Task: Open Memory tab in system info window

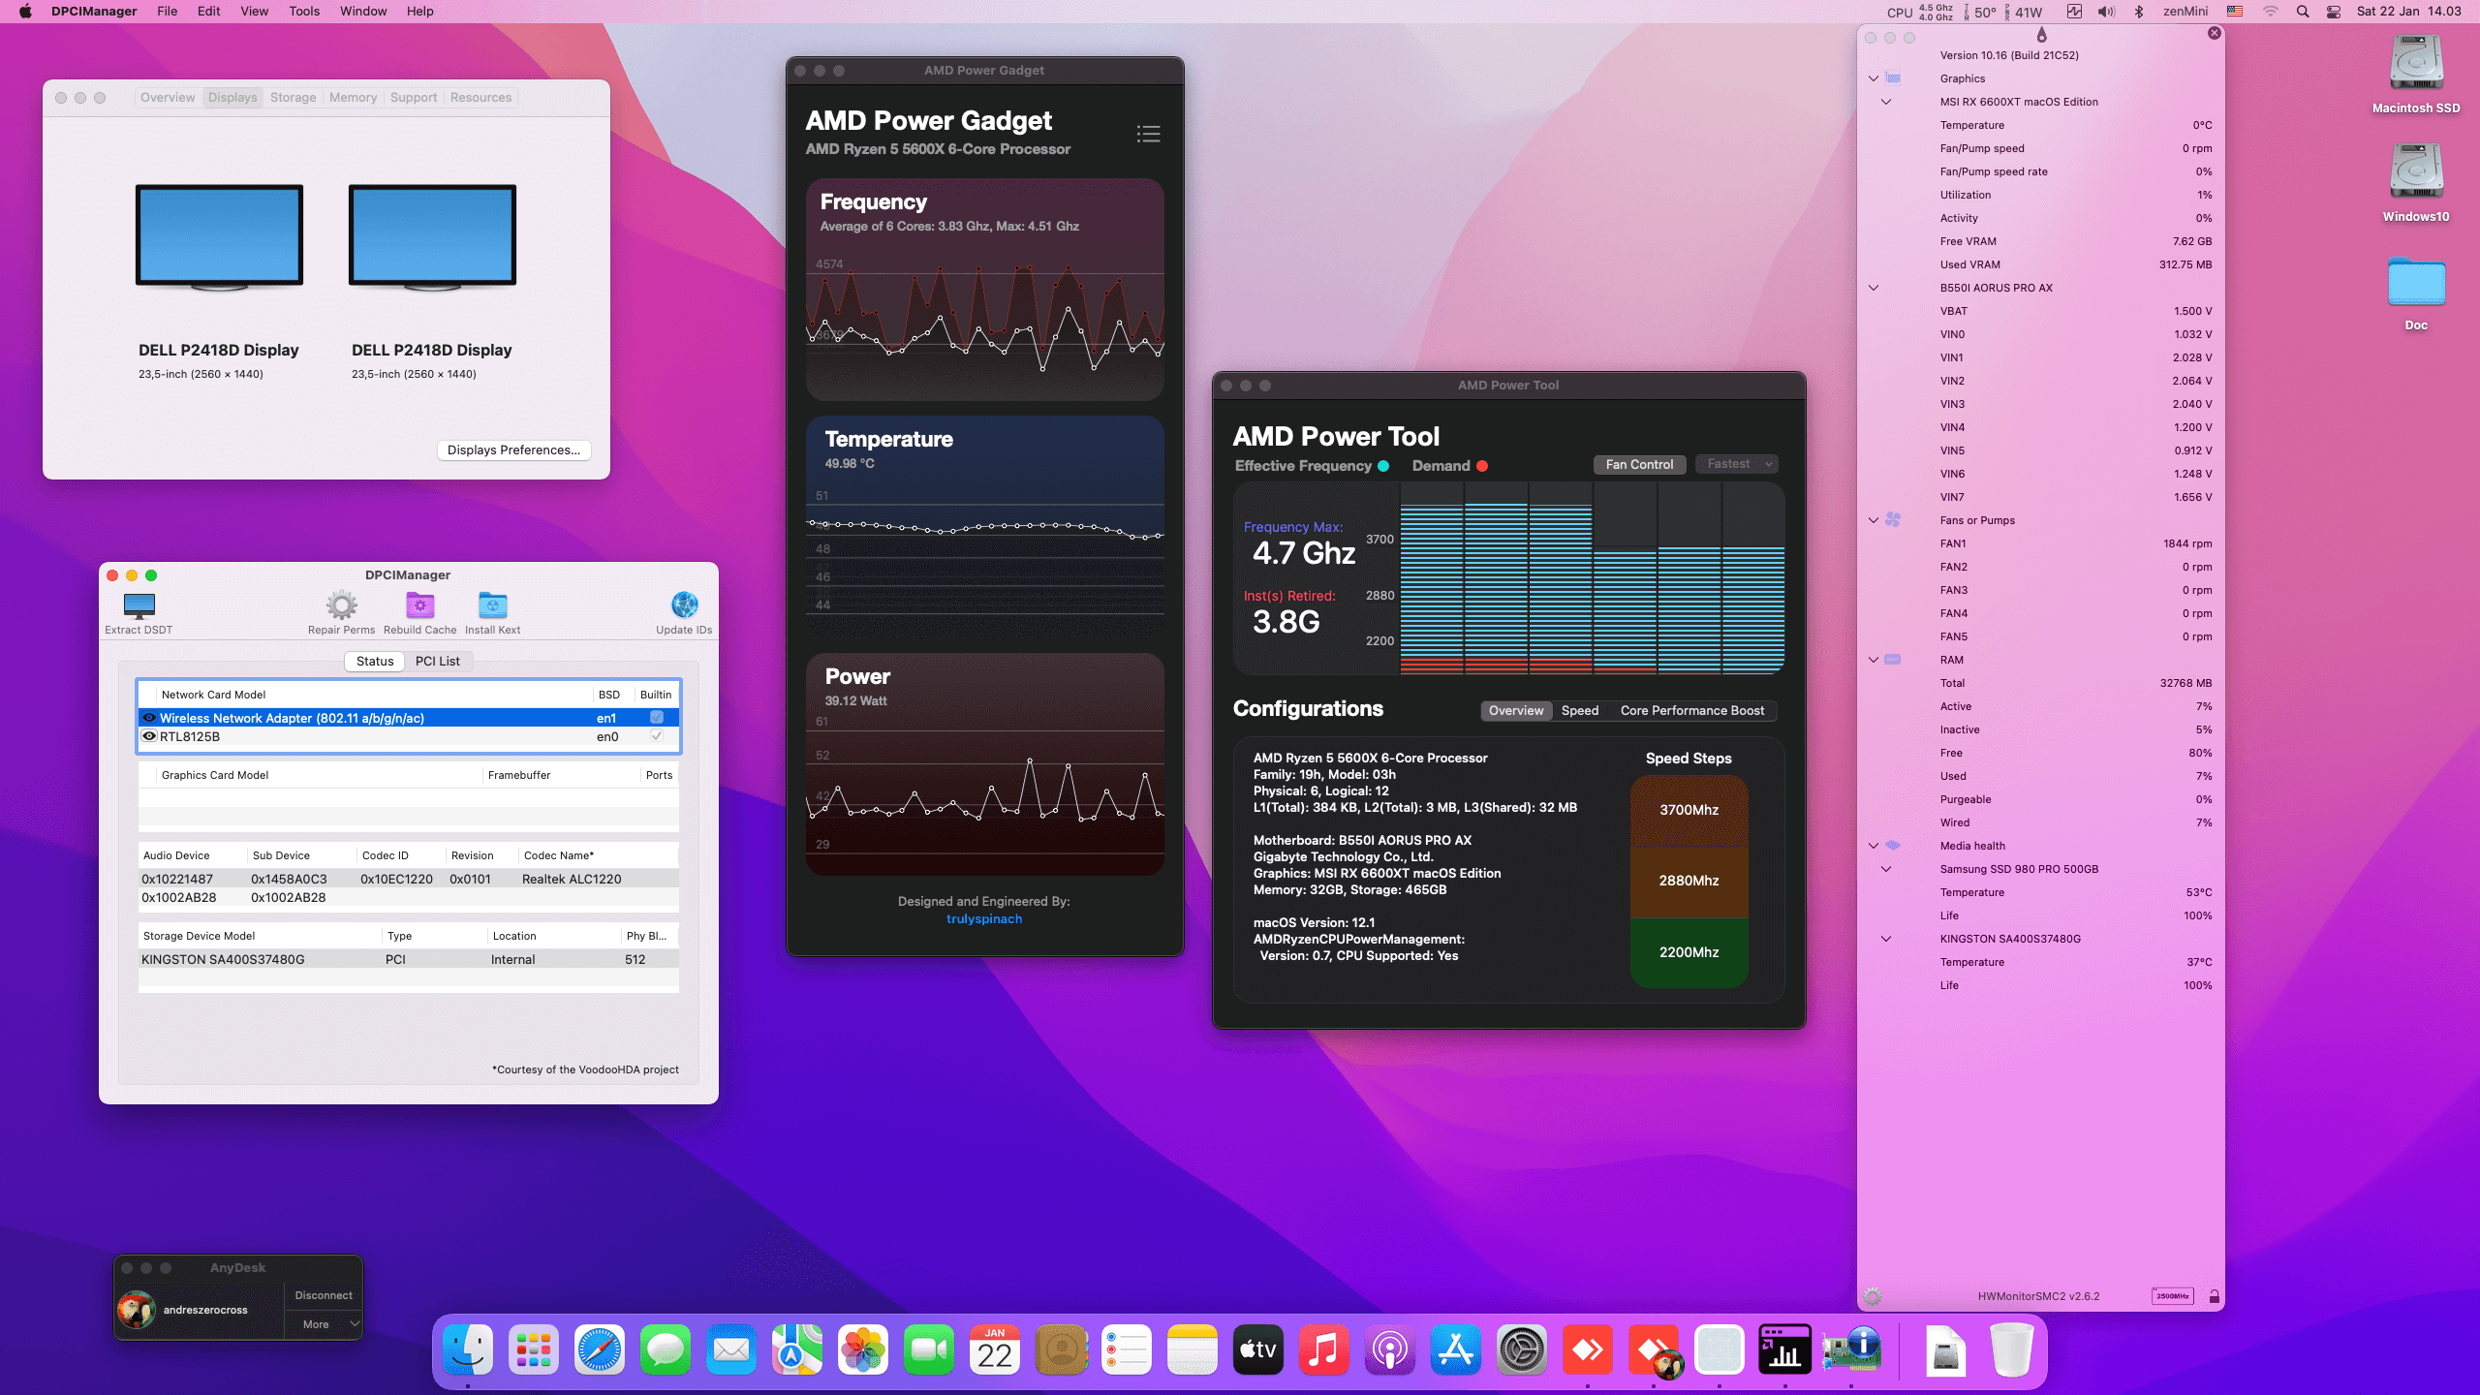Action: pos(353,97)
